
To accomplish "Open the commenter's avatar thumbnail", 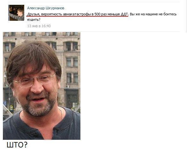I will click(16, 13).
